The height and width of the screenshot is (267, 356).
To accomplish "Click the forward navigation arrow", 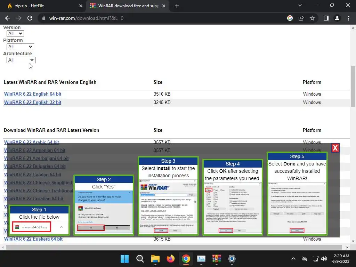I will (19, 18).
